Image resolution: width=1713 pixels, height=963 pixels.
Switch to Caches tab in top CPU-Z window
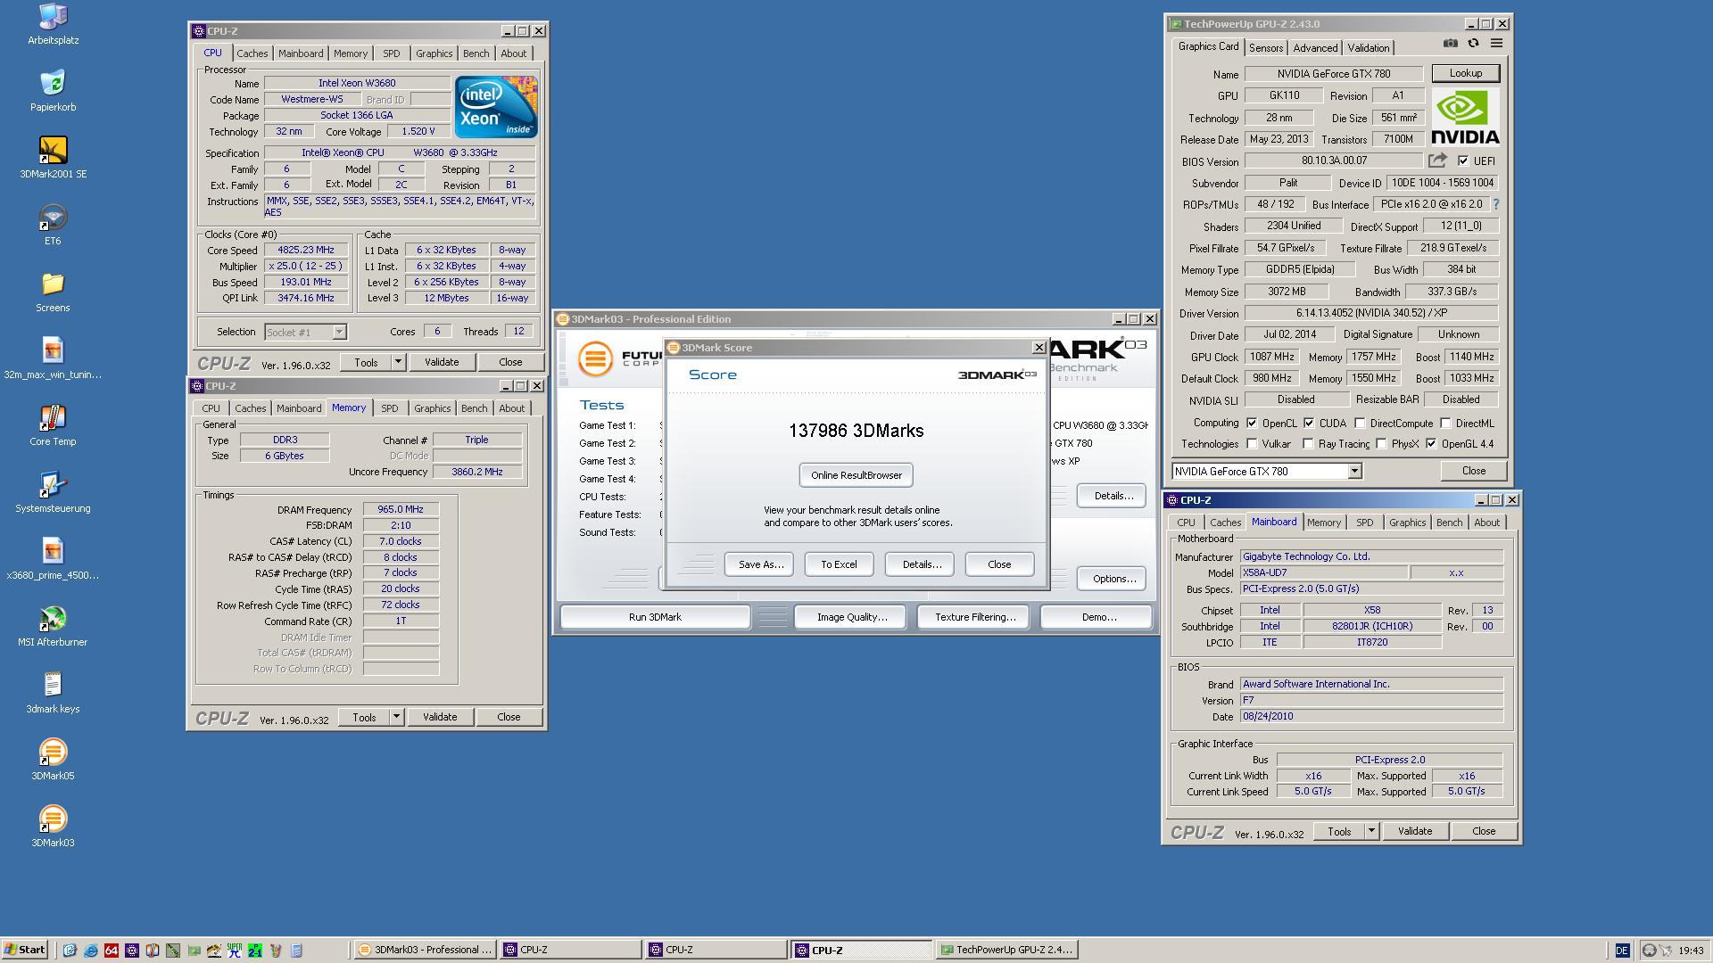coord(252,53)
